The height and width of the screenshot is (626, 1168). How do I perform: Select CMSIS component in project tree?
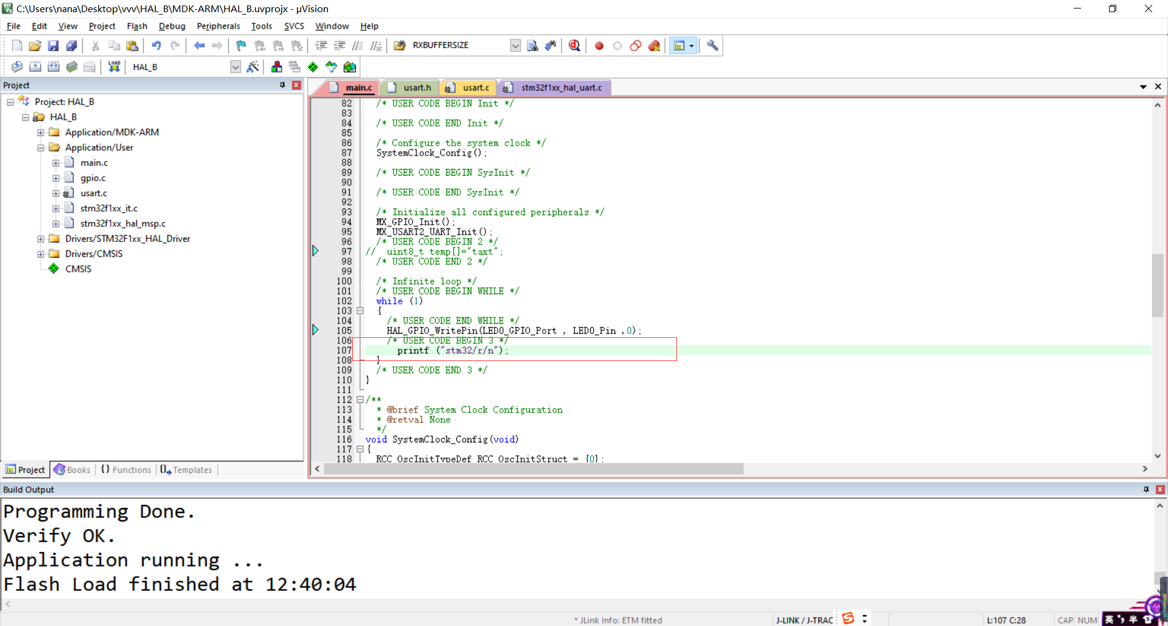pos(78,269)
